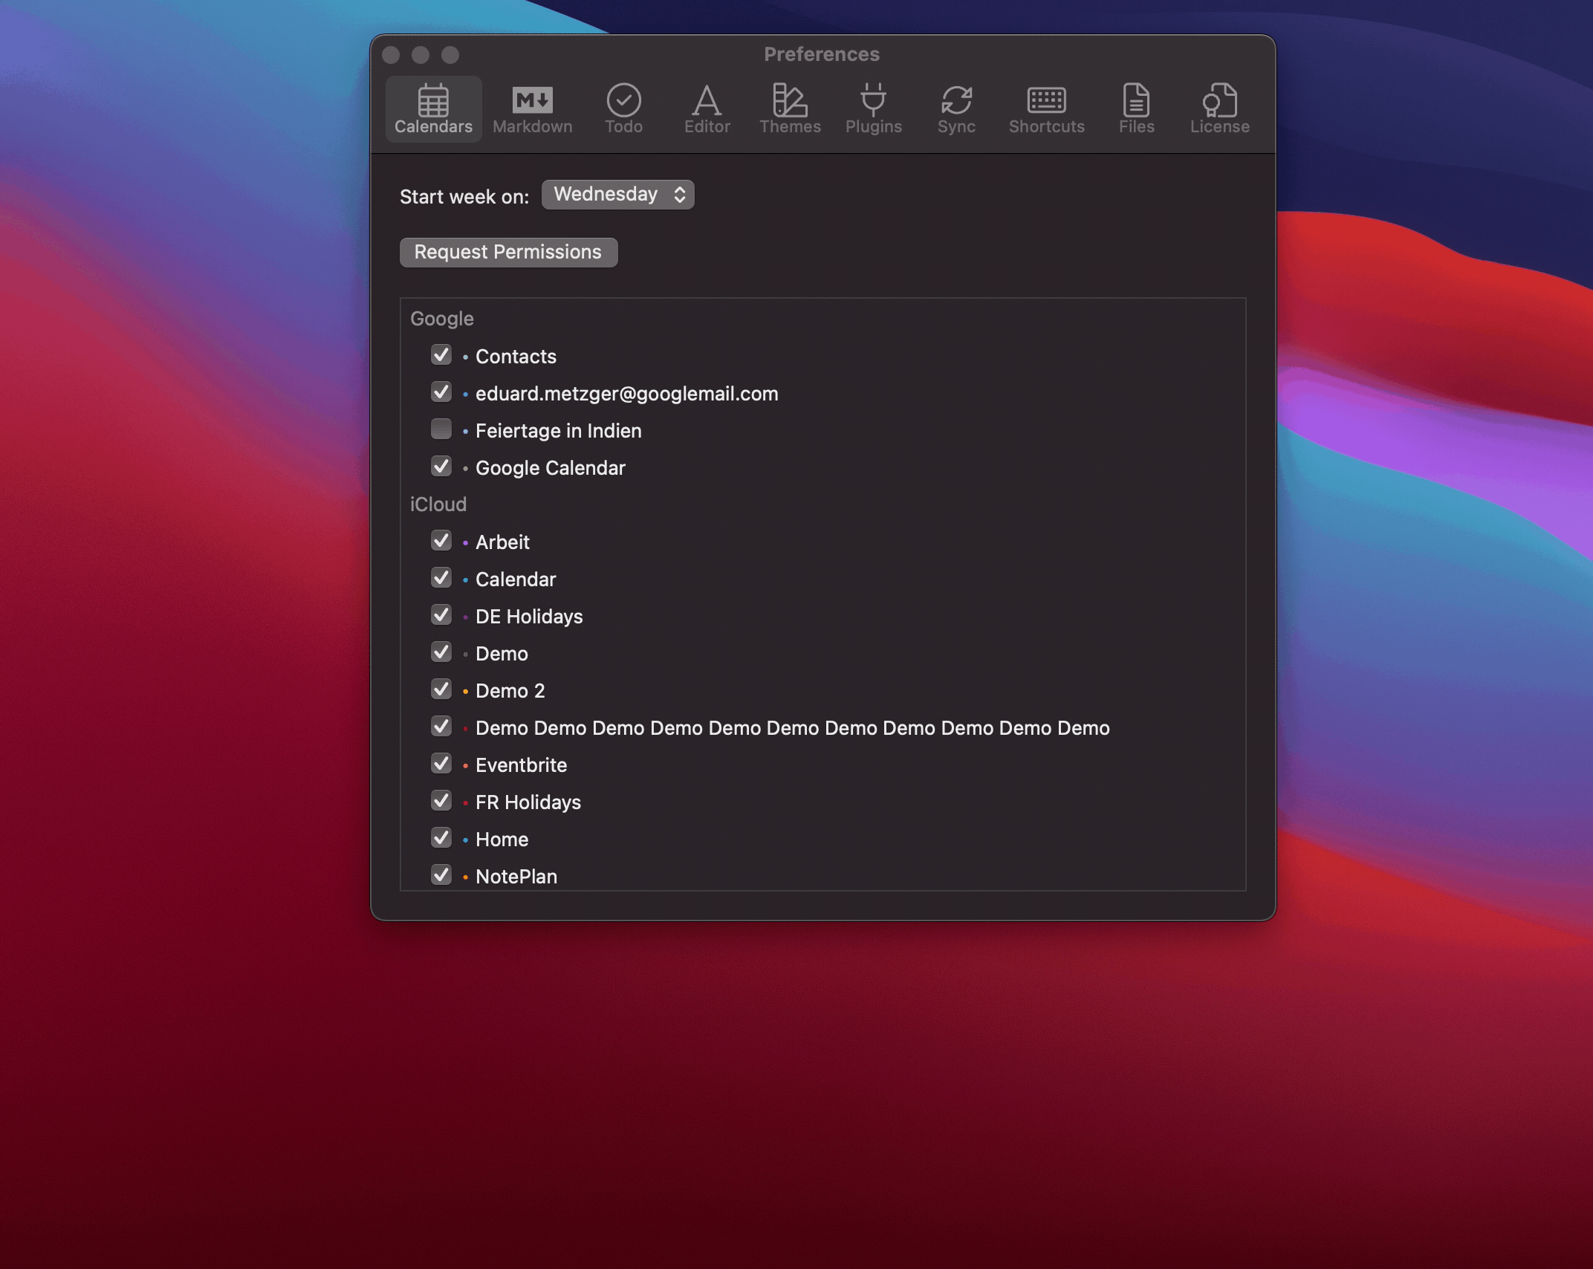The height and width of the screenshot is (1269, 1593).
Task: Toggle the Demo calendar checkbox
Action: 441,652
